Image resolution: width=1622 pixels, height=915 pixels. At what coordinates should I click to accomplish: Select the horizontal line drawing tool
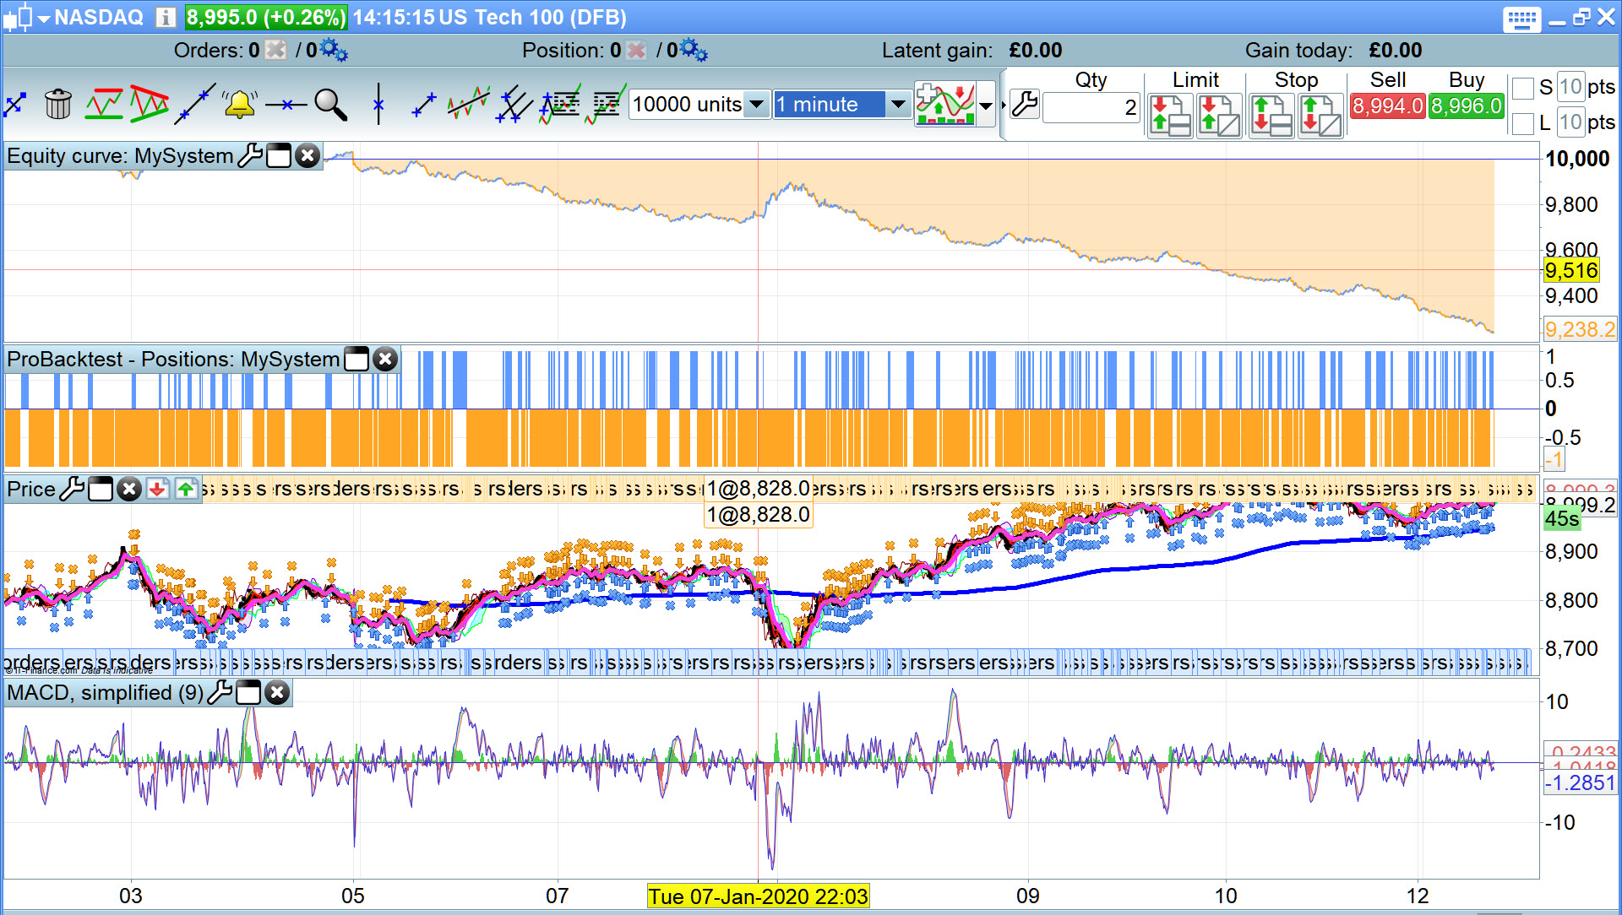[286, 105]
